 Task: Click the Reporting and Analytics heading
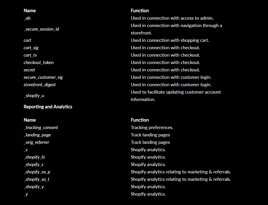point(48,107)
